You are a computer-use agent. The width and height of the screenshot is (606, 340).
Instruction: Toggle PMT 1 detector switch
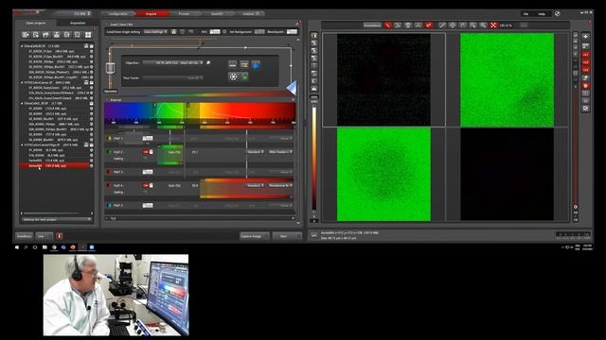pyautogui.click(x=148, y=138)
